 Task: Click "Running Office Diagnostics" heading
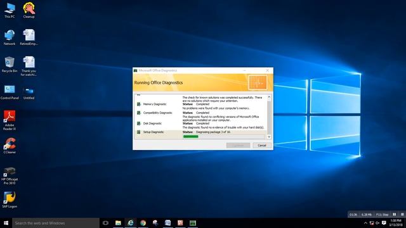159,83
